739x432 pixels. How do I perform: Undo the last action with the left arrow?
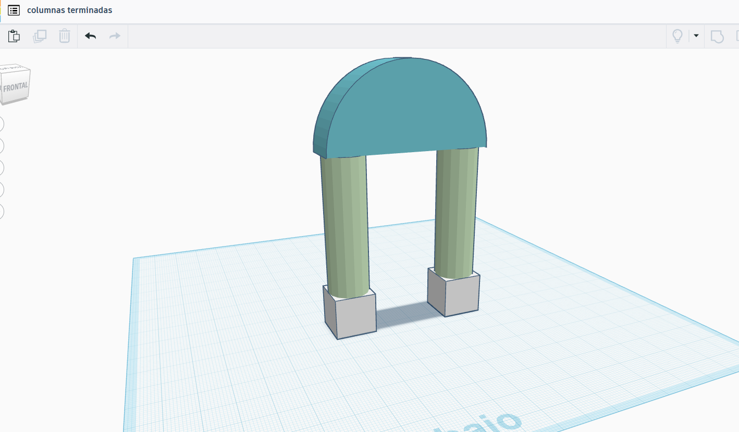click(91, 36)
